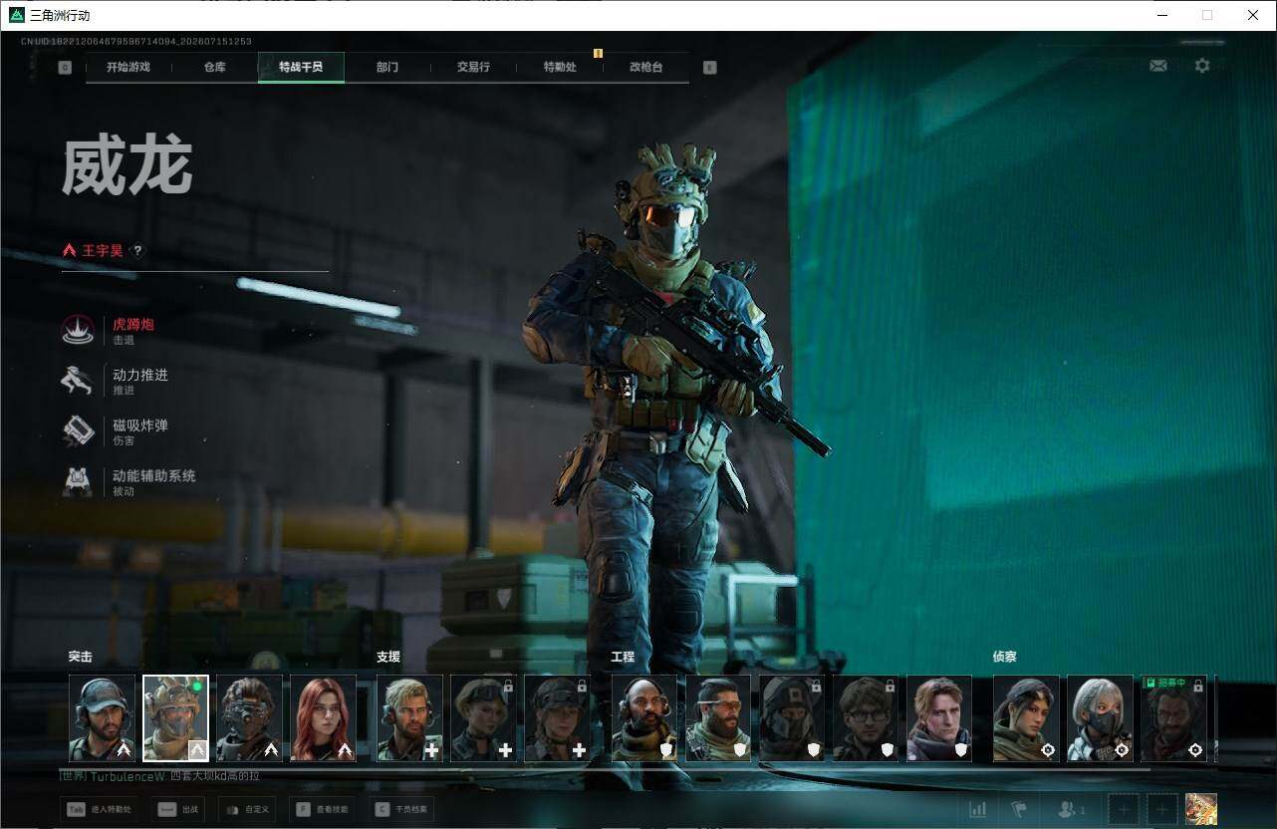Click the flag icon in bottom bar
This screenshot has width=1277, height=829.
1019,810
